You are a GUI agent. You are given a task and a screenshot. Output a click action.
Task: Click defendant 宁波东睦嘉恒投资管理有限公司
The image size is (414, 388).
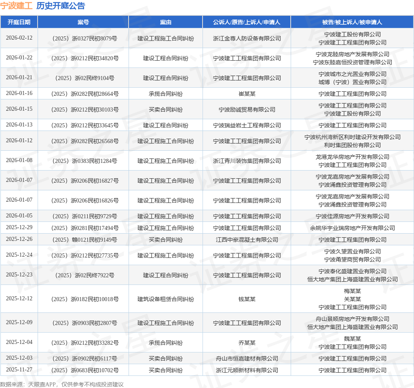(353, 62)
